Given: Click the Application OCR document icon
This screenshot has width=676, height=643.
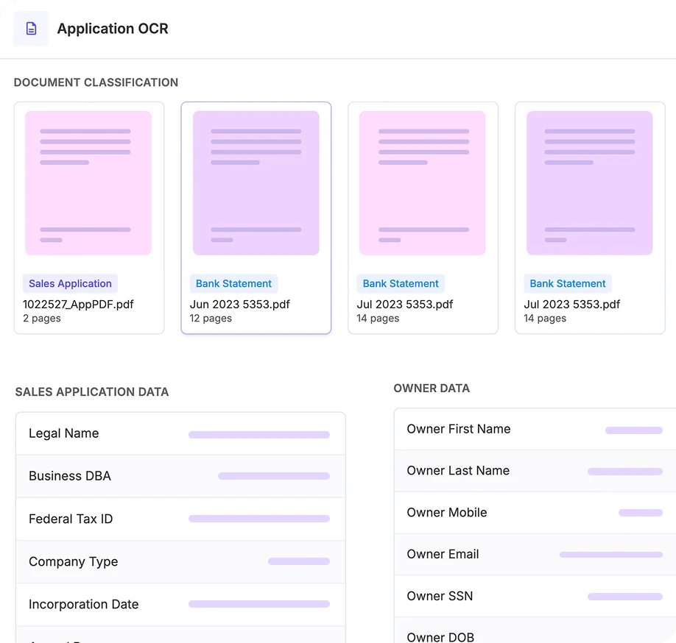Looking at the screenshot, I should tap(31, 29).
